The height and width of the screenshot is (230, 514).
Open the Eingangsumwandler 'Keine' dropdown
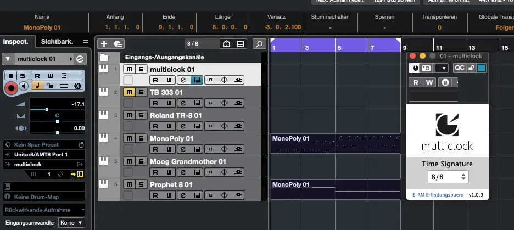[x=72, y=222]
